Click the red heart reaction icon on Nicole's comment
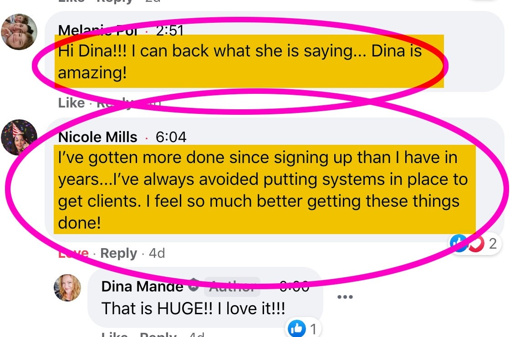 tap(477, 243)
